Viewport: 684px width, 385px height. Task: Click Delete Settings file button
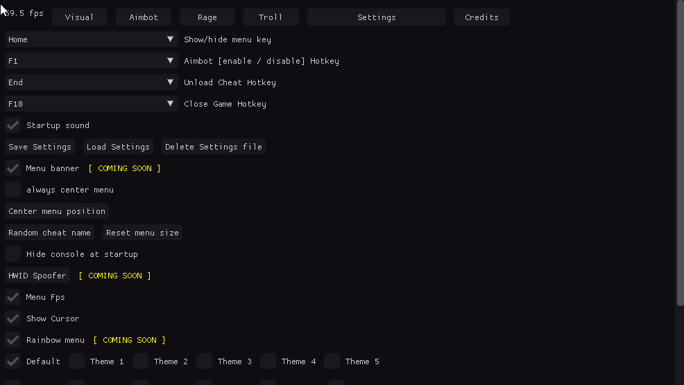click(214, 147)
